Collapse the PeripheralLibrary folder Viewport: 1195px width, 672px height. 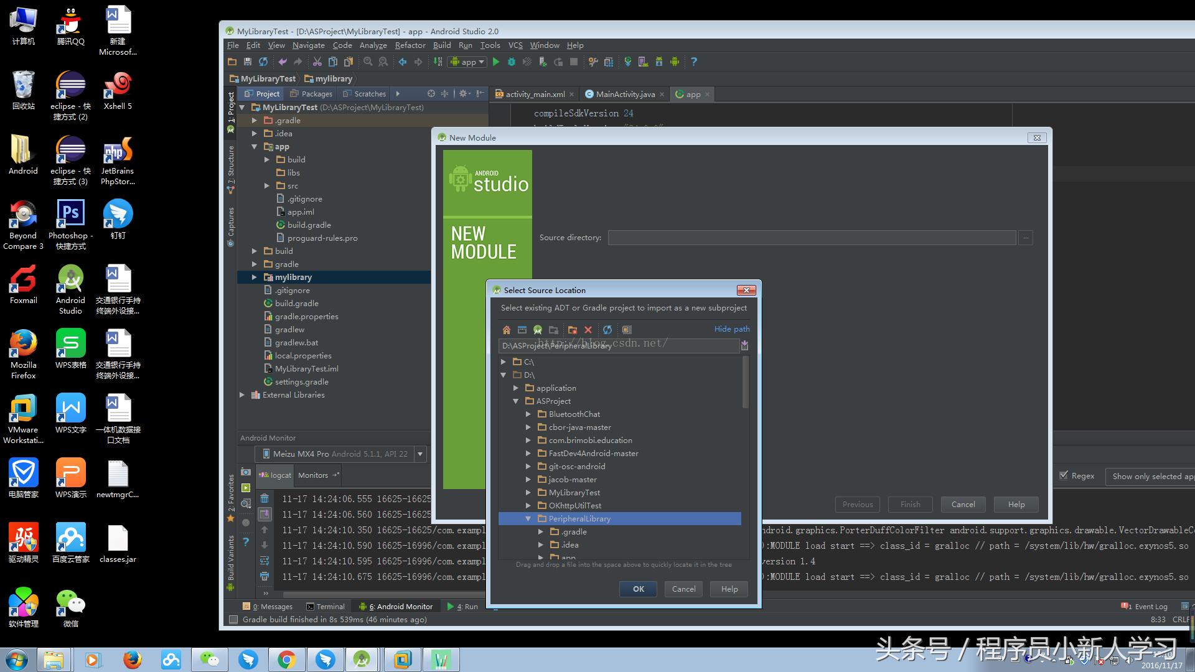(528, 518)
